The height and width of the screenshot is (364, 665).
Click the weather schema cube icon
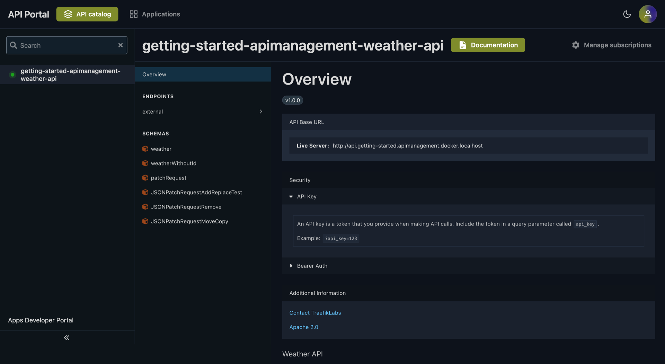point(145,149)
